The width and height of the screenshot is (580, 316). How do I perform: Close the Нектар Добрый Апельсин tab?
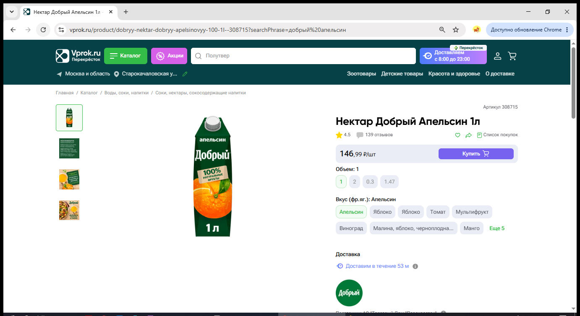point(111,12)
